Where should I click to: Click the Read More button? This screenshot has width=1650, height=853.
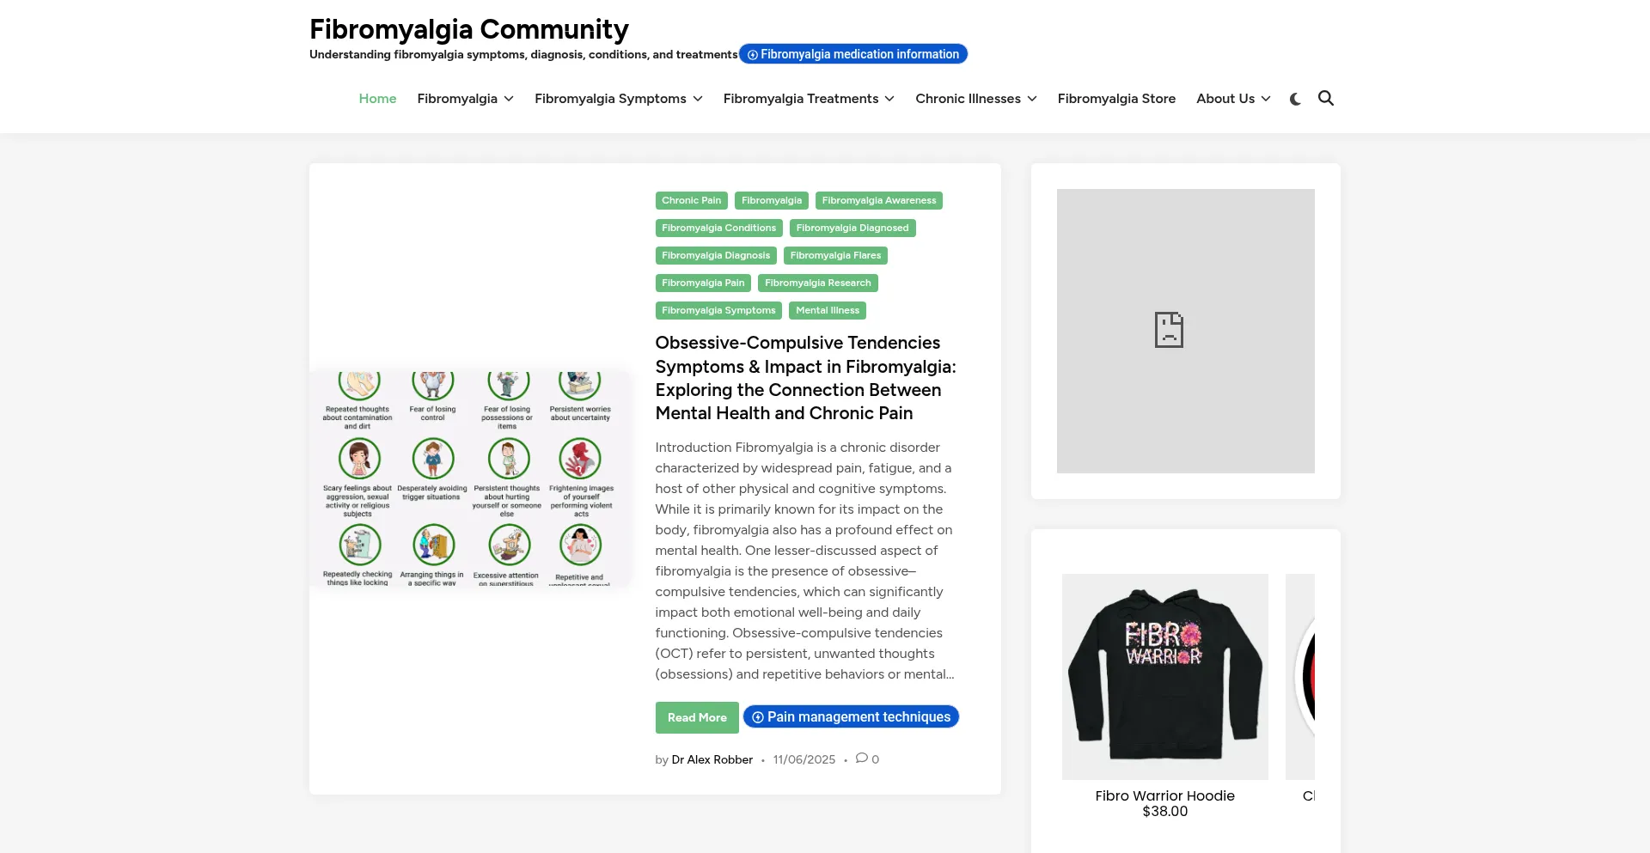696,717
